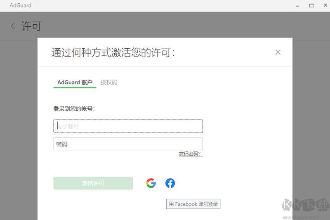The width and height of the screenshot is (330, 220).
Task: Close the license activation dialog
Action: [x=278, y=52]
